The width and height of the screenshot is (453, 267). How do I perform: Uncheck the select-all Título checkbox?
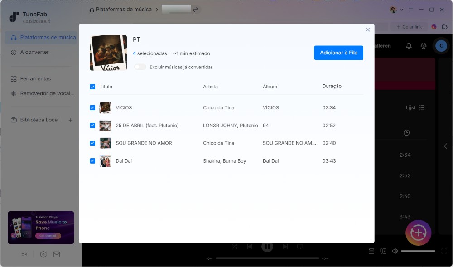coord(92,87)
